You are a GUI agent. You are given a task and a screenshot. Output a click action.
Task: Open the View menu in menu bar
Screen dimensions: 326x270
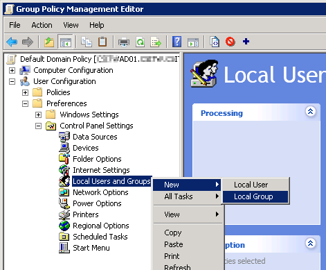[71, 25]
